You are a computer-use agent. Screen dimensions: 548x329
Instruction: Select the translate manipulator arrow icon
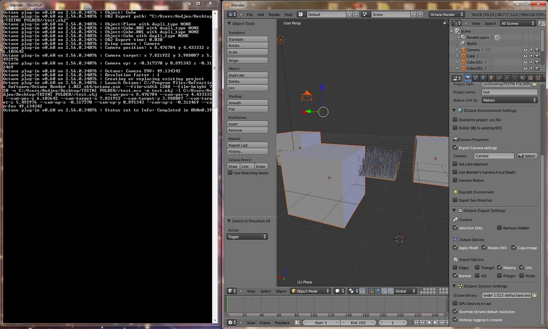pos(378,291)
